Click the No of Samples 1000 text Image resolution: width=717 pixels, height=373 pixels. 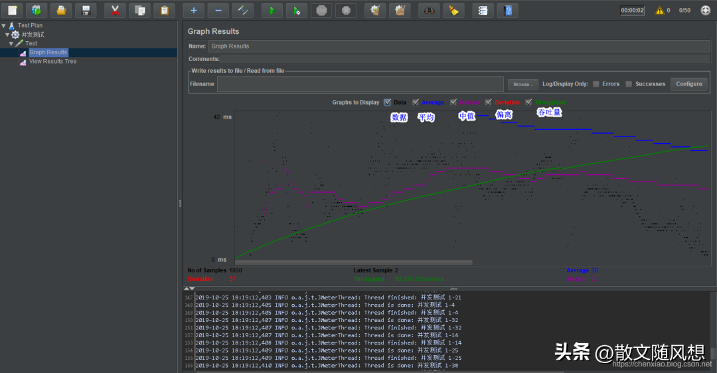214,270
